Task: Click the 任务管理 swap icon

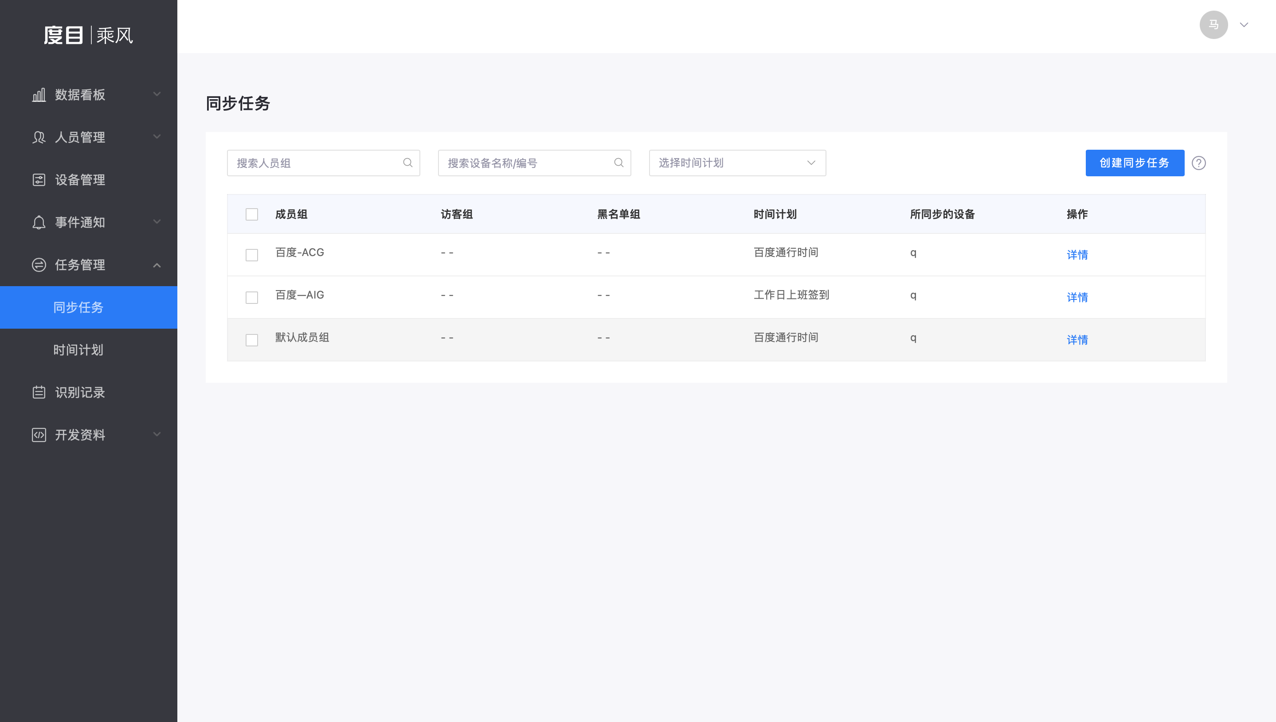Action: click(x=39, y=265)
